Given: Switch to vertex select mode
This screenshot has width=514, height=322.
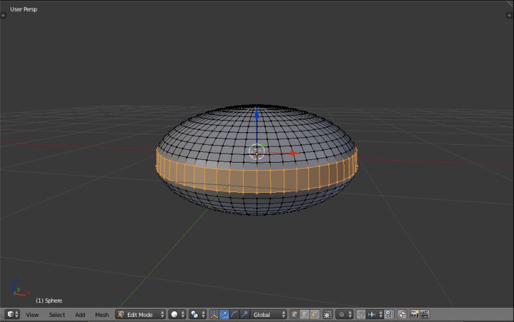Looking at the screenshot, I should tap(294, 314).
